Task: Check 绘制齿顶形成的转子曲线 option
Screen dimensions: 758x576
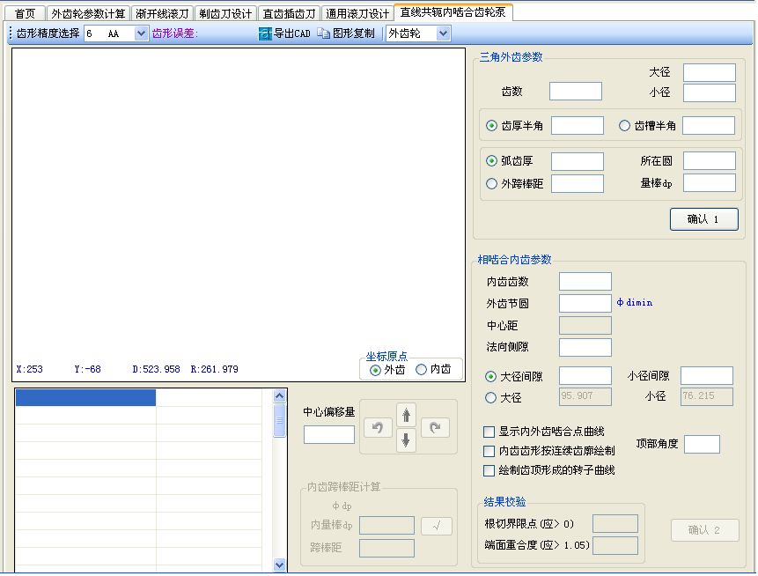Action: (489, 470)
